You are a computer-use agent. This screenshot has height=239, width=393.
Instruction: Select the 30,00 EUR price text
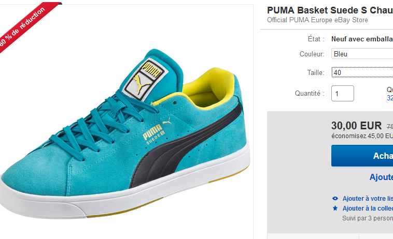click(356, 126)
